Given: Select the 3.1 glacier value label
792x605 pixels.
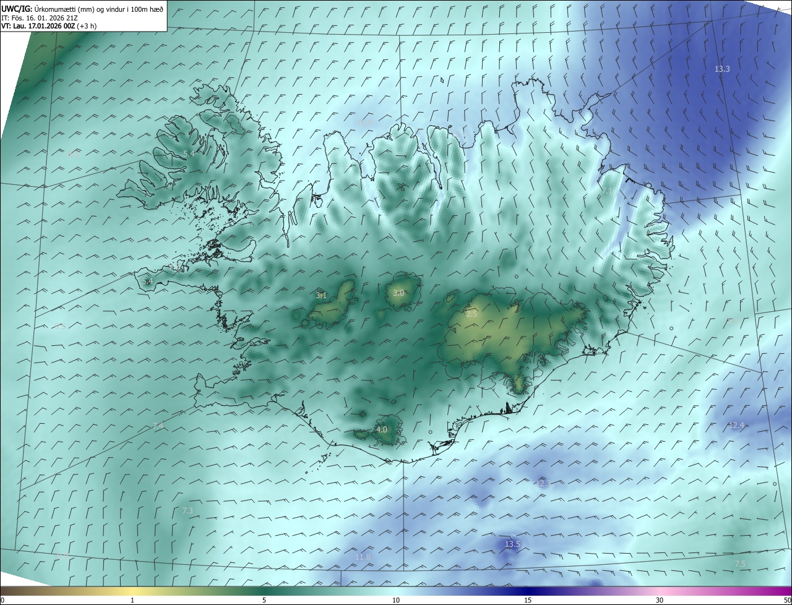Looking at the screenshot, I should coord(321,296).
